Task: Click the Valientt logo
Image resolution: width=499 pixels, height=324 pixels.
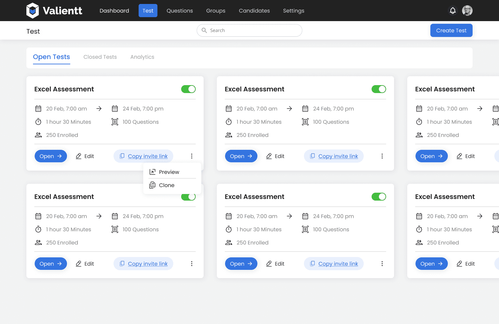Action: tap(54, 11)
